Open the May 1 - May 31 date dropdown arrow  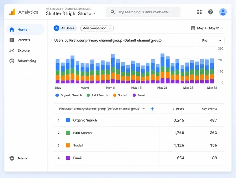coord(223,28)
